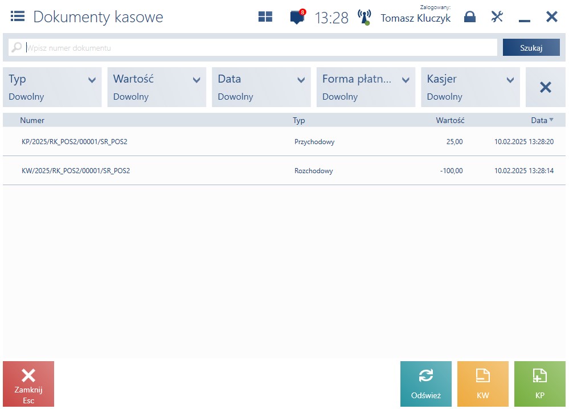Screen dimensions: 569x409
Task: Click the date 10.02.2025 13:28:20
Action: click(524, 141)
